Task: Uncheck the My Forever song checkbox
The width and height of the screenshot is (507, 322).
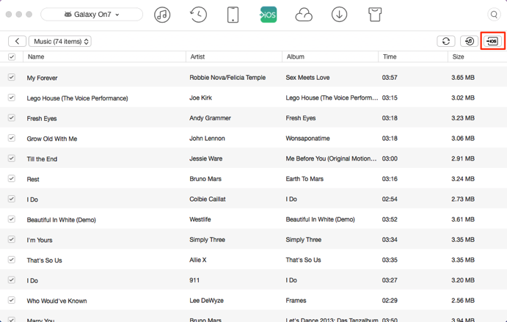Action: pyautogui.click(x=12, y=77)
